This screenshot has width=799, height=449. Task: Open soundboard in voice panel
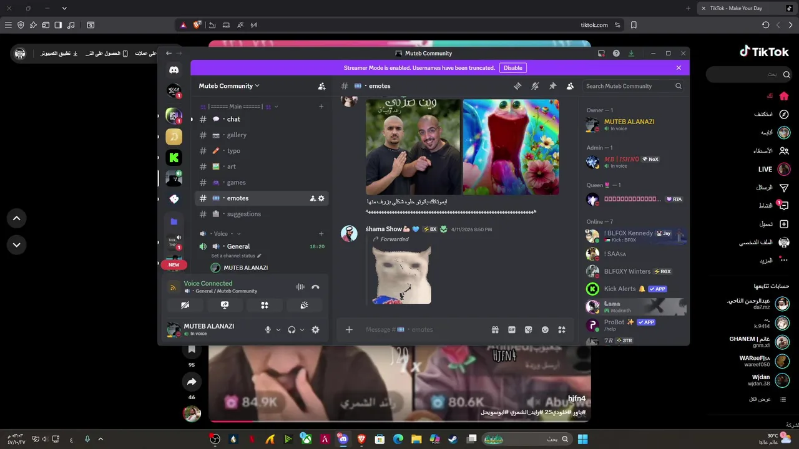[x=304, y=305]
